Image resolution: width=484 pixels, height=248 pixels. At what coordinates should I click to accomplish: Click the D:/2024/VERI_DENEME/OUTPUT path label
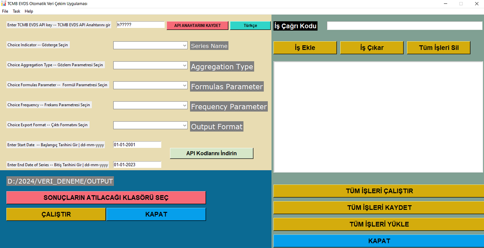pos(60,181)
